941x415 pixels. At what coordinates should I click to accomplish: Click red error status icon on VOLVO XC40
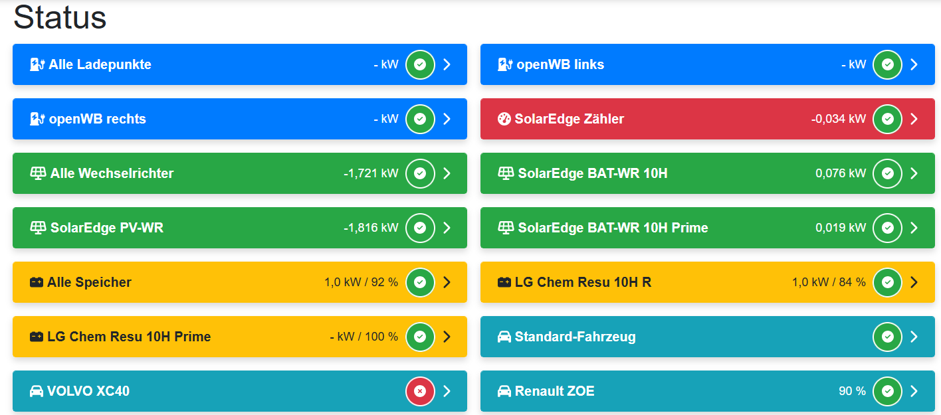[x=420, y=391]
